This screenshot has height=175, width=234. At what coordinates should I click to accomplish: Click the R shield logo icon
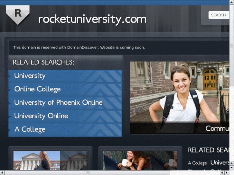(x=18, y=14)
